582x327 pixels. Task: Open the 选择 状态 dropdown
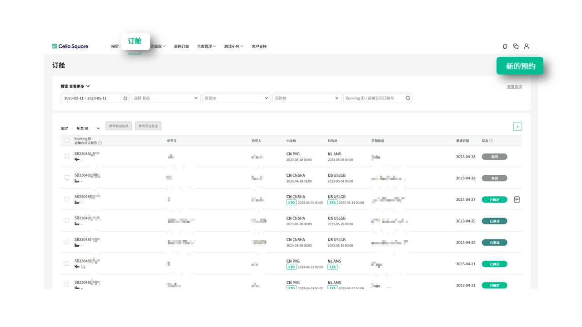(x=166, y=98)
